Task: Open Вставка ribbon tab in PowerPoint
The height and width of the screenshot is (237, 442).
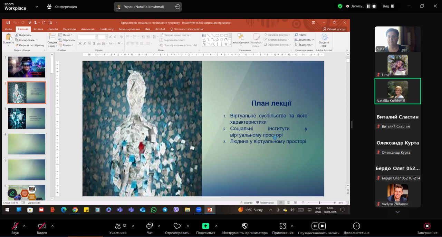Action: pos(38,29)
